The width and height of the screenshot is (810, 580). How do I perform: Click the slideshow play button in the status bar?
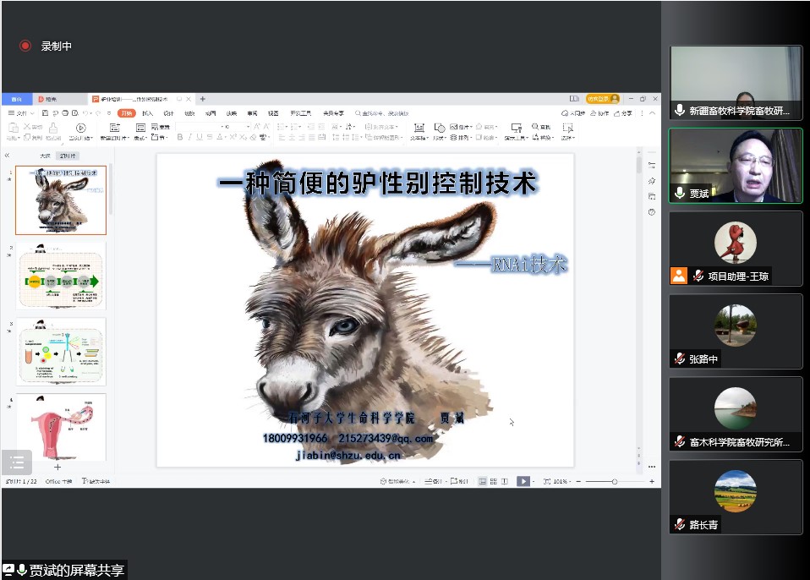523,481
